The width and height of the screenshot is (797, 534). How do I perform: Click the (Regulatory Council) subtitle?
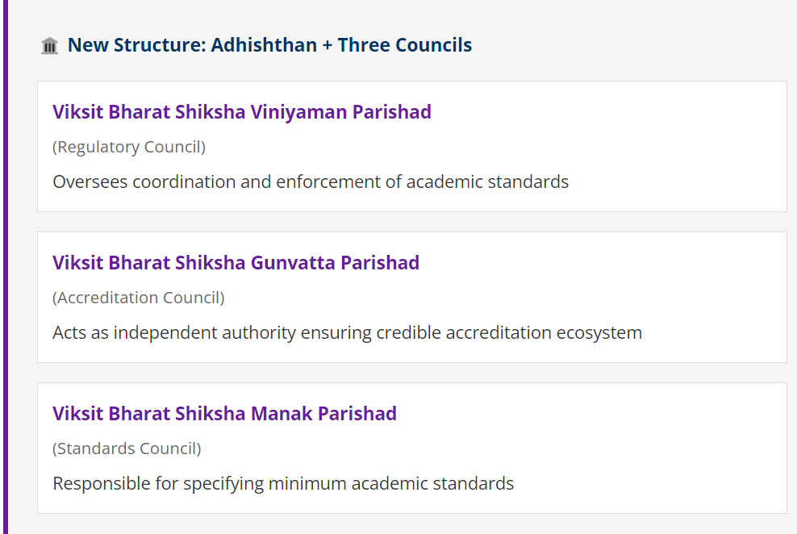point(129,147)
